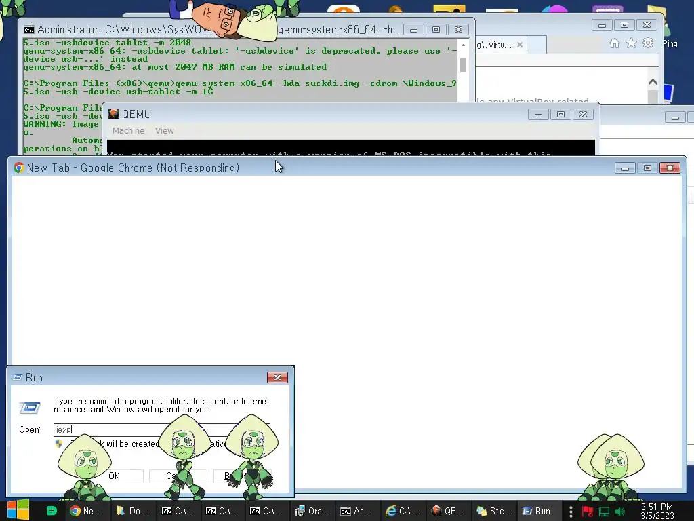694x521 pixels.
Task: Click the QEMU window title icon
Action: (x=114, y=114)
